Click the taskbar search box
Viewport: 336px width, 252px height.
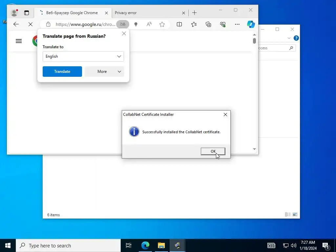click(68, 245)
